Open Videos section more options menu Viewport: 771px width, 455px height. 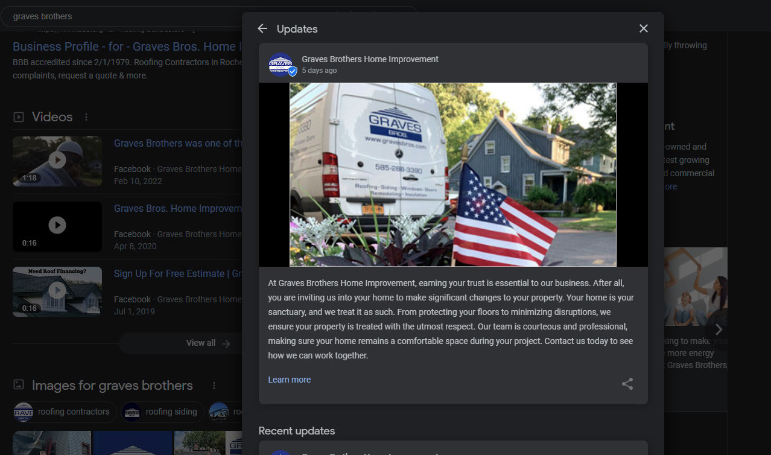coord(86,117)
